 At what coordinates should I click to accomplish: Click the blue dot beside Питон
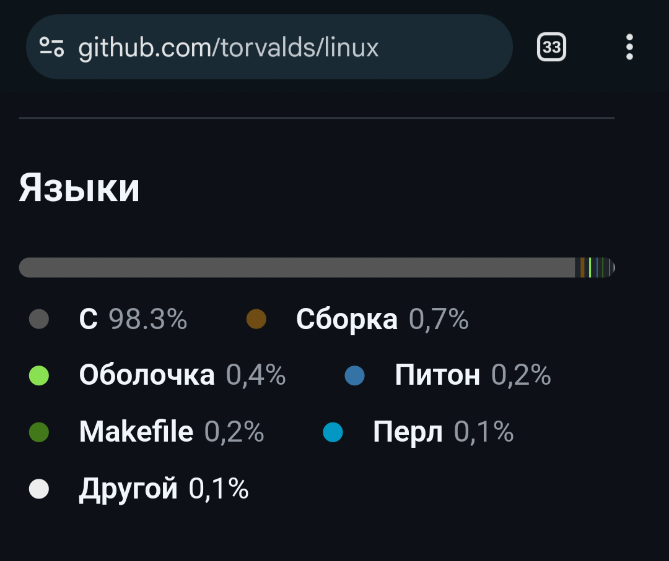click(354, 375)
